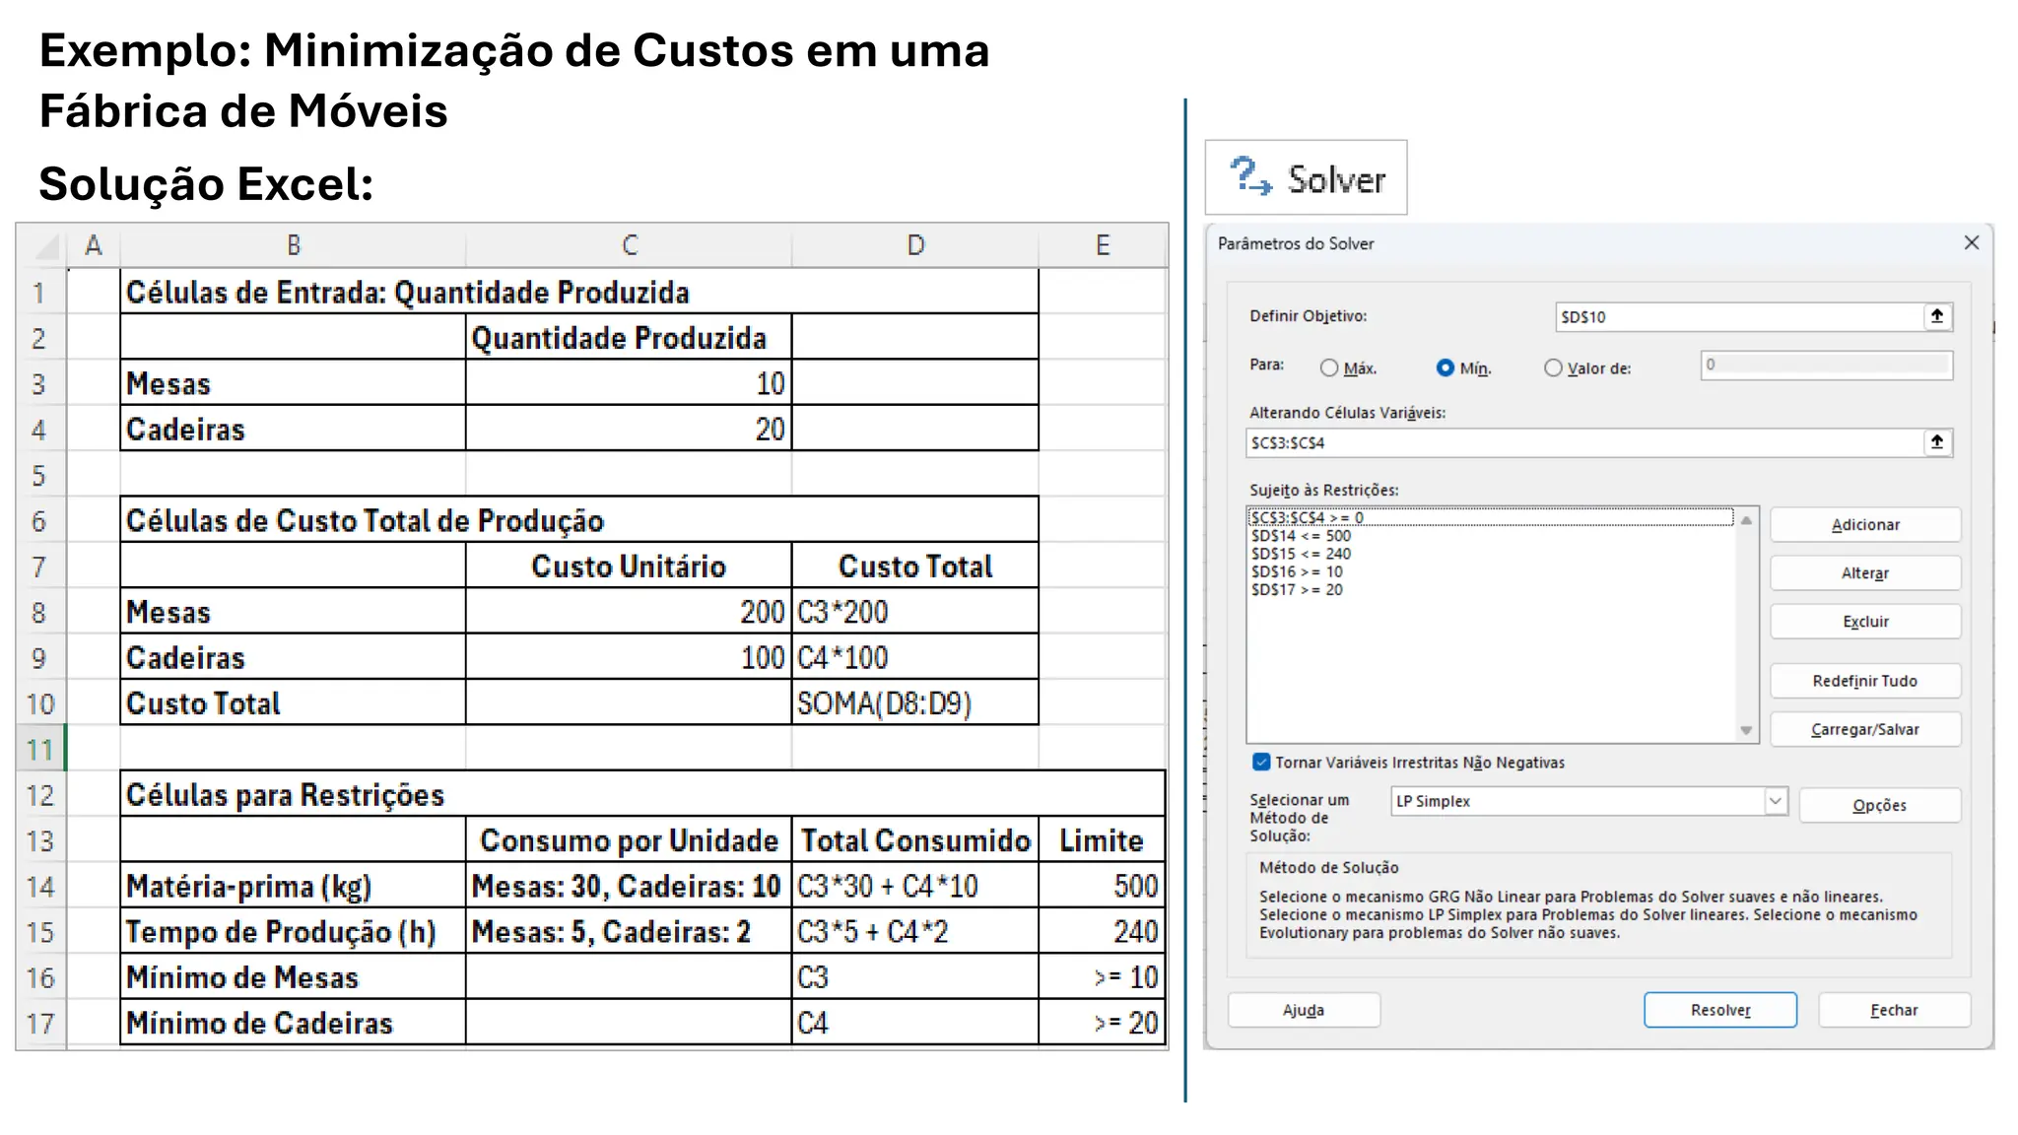The width and height of the screenshot is (2018, 1135).
Task: Close the Parâmetros do Solver dialog
Action: 1971,242
